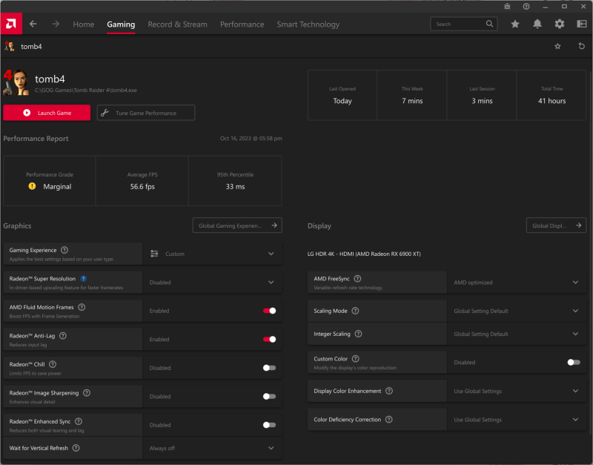Click help icon for Color Deficiency Correction

pos(388,419)
